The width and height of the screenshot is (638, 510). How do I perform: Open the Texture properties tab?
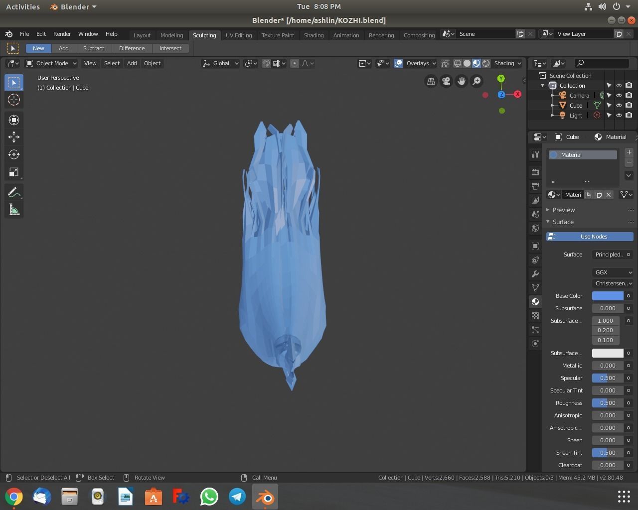(535, 316)
